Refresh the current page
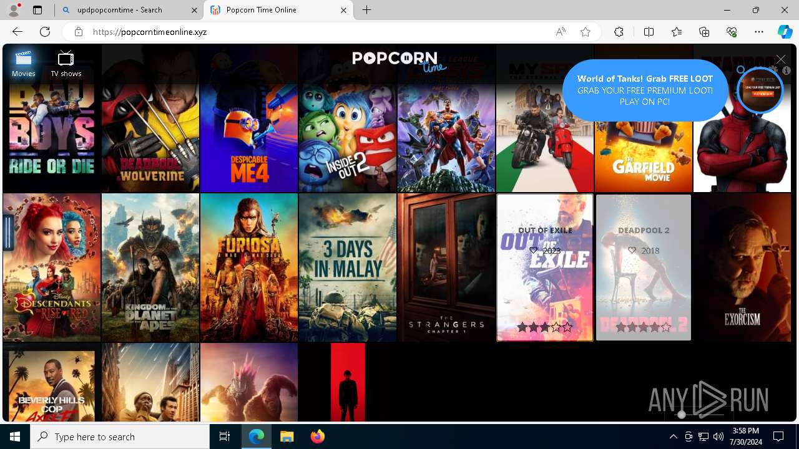The image size is (799, 449). tap(45, 32)
